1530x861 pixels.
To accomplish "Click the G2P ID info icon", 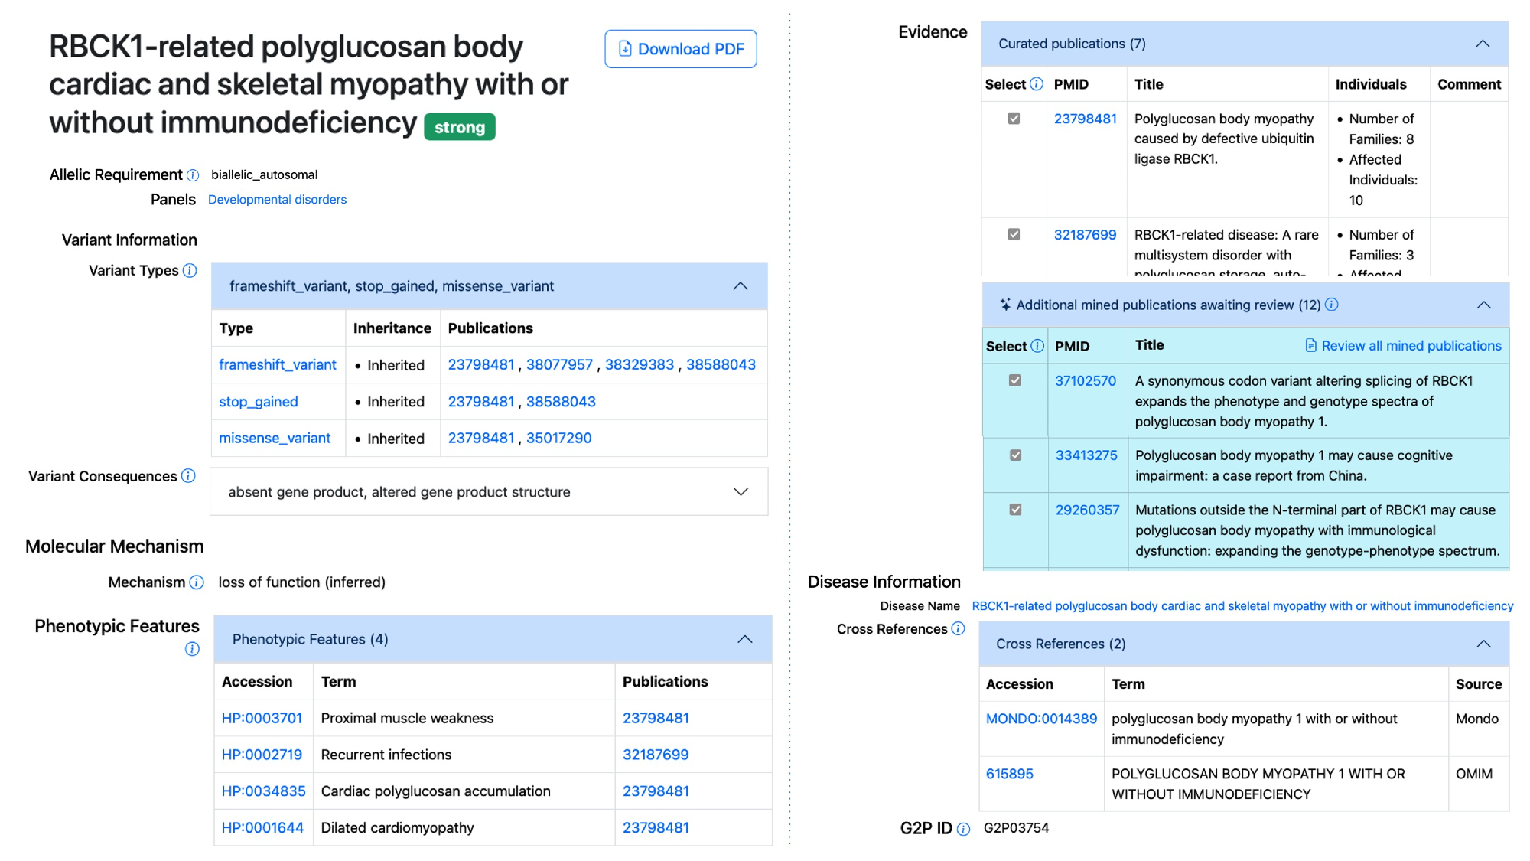I will pyautogui.click(x=963, y=829).
